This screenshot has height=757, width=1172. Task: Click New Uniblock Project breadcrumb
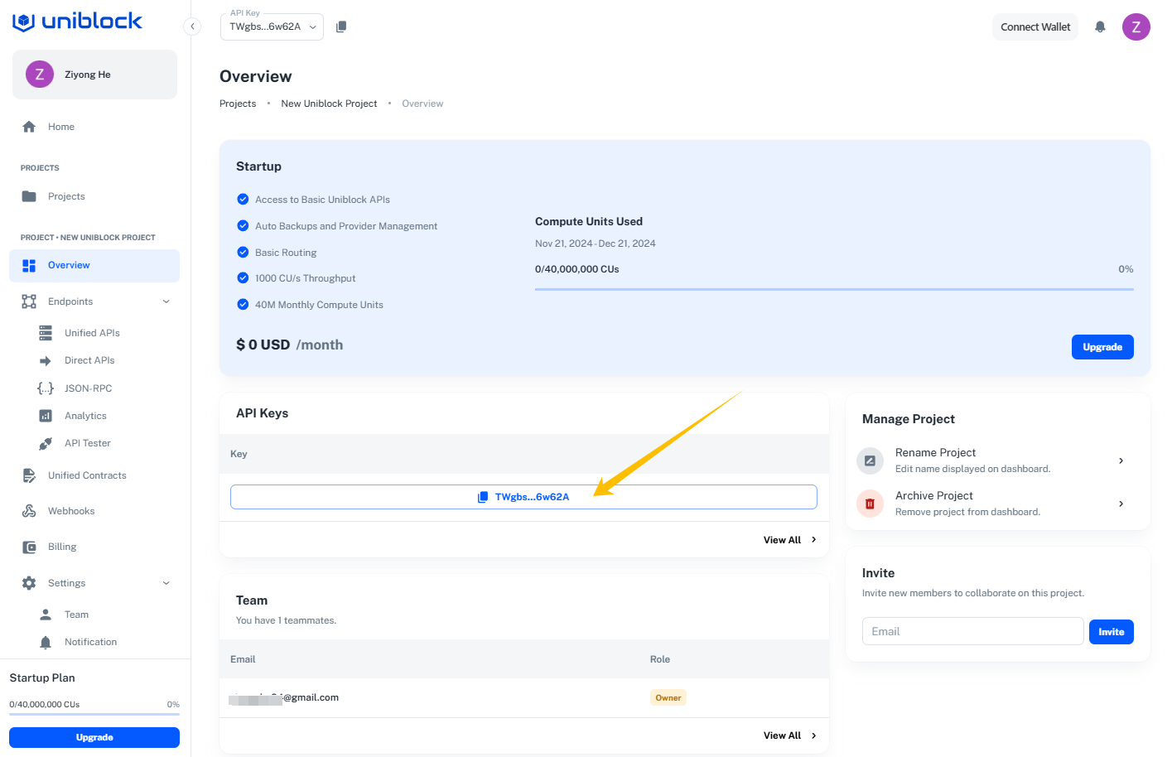point(329,104)
